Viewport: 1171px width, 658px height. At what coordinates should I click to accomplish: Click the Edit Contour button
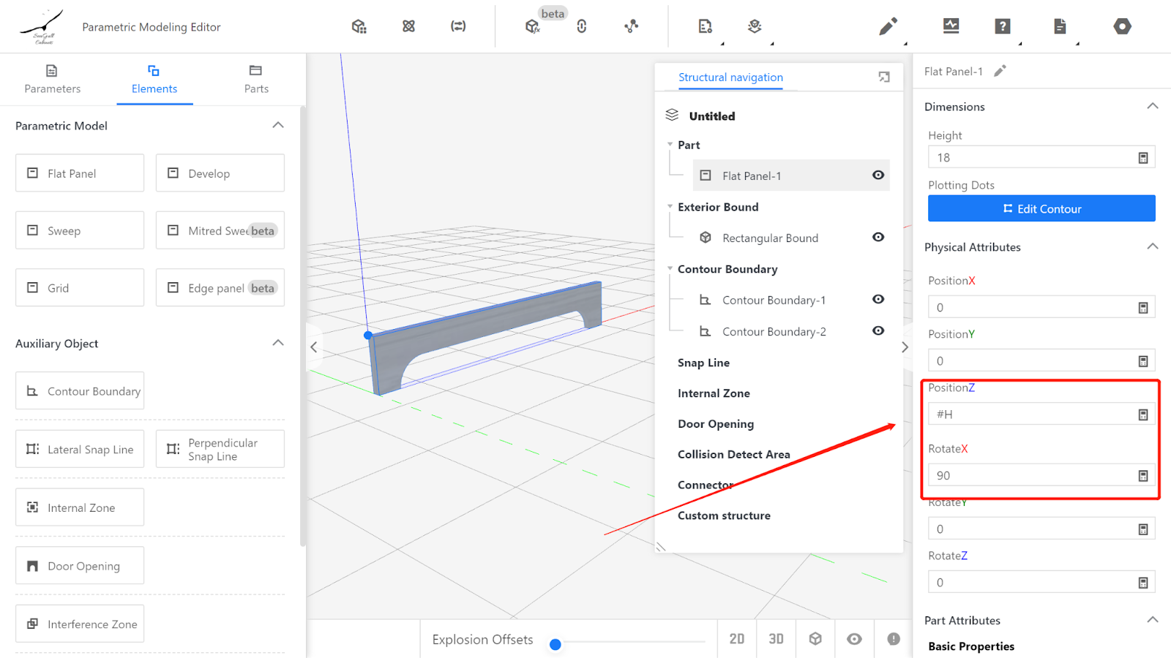(x=1041, y=208)
